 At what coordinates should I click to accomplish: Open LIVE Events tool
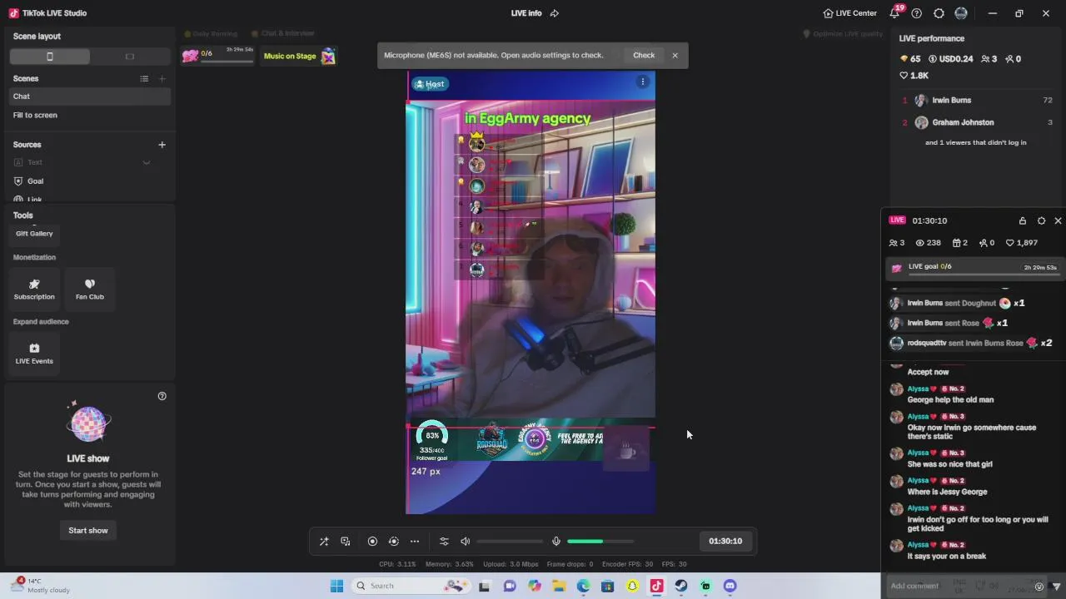click(34, 353)
